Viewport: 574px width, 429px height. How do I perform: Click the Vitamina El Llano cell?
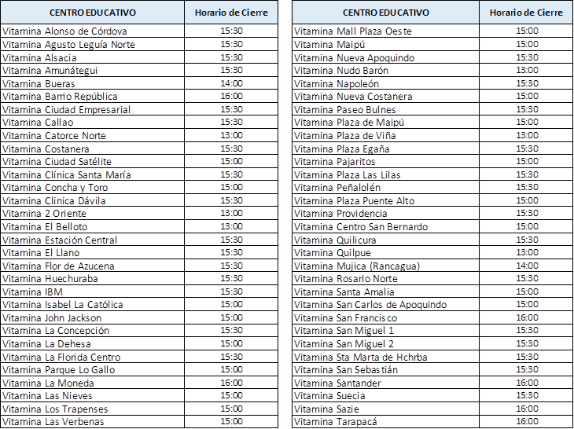point(92,252)
